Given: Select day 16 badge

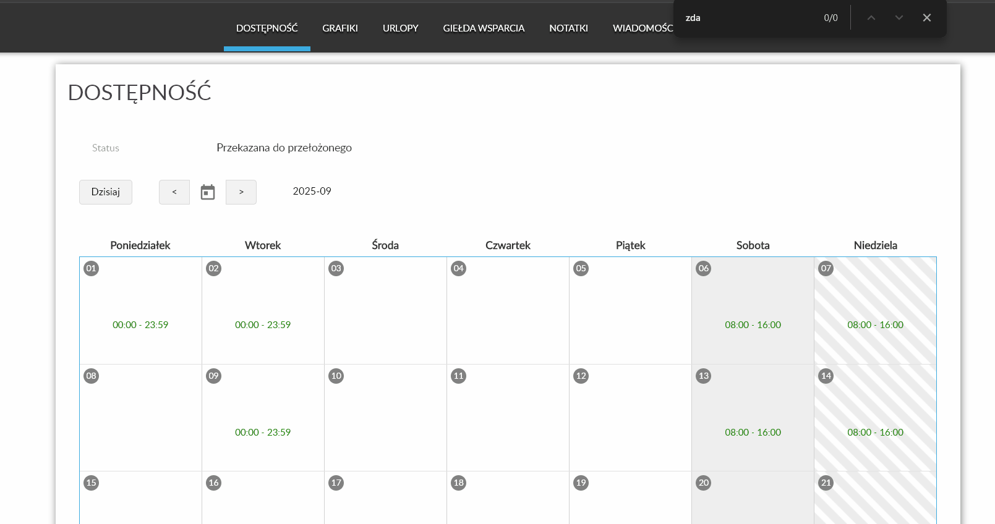Looking at the screenshot, I should tap(213, 483).
